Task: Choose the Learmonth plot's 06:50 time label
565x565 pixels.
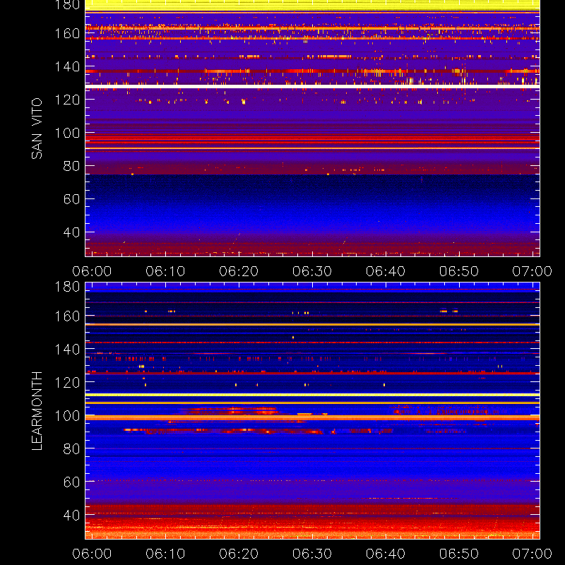Action: coord(458,554)
